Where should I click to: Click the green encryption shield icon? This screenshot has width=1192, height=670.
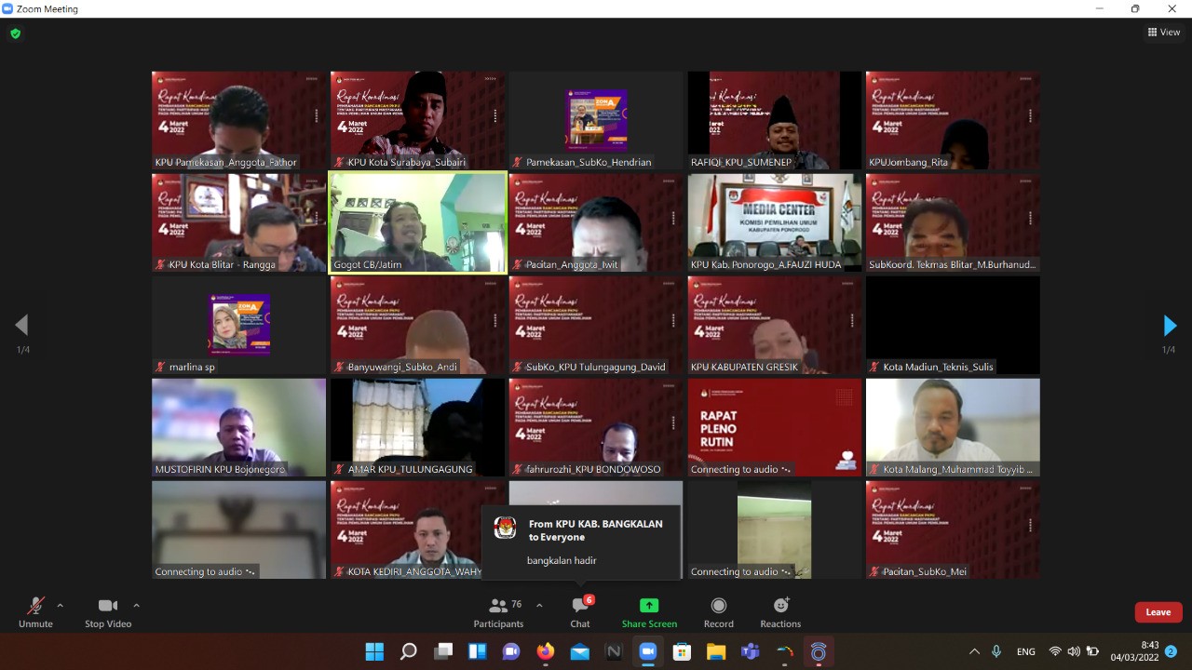pyautogui.click(x=15, y=33)
